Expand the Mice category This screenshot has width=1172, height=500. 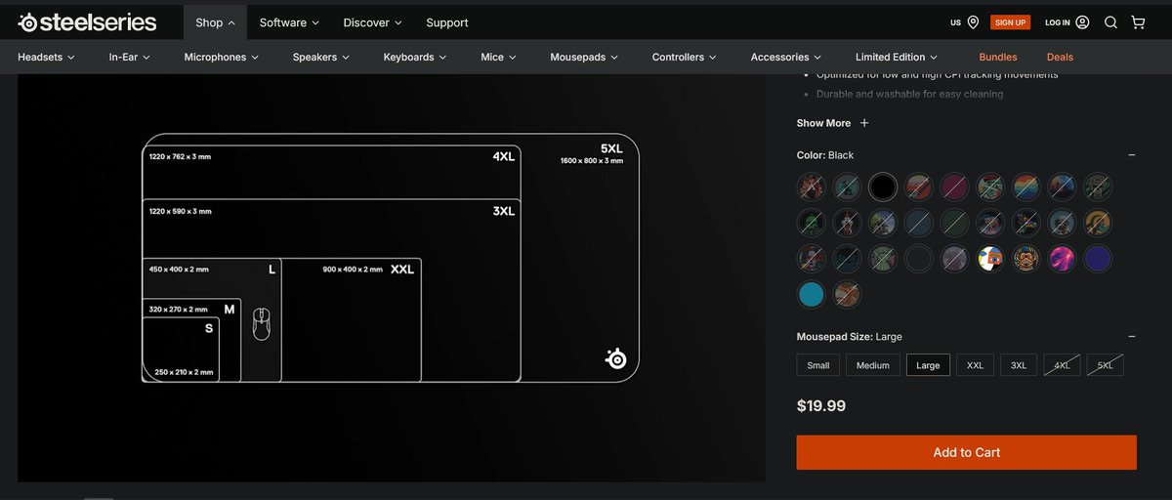click(499, 57)
